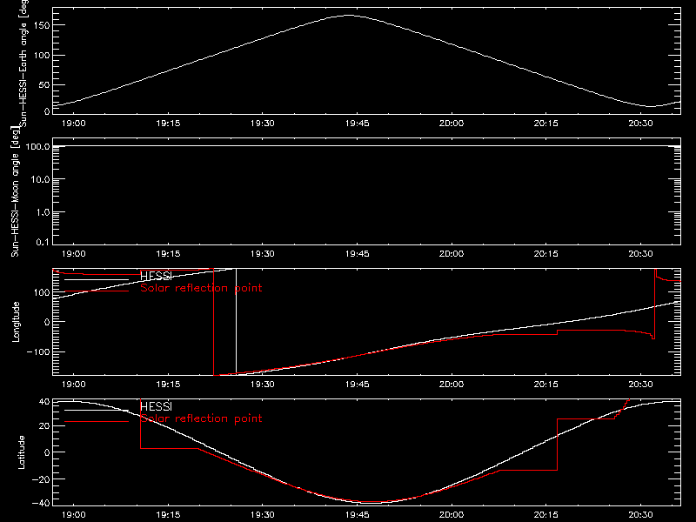Image resolution: width=696 pixels, height=522 pixels.
Task: Click '20:00' under the Moon angle plot
Action: pyautogui.click(x=452, y=254)
